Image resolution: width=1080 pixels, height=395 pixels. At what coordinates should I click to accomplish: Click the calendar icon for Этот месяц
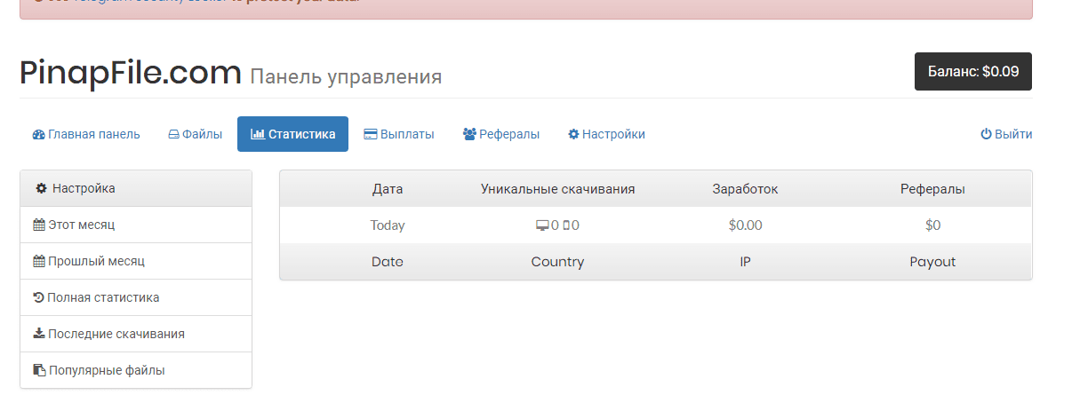[39, 225]
